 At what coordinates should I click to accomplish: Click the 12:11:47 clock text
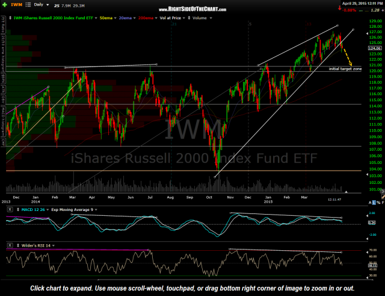point(334,200)
